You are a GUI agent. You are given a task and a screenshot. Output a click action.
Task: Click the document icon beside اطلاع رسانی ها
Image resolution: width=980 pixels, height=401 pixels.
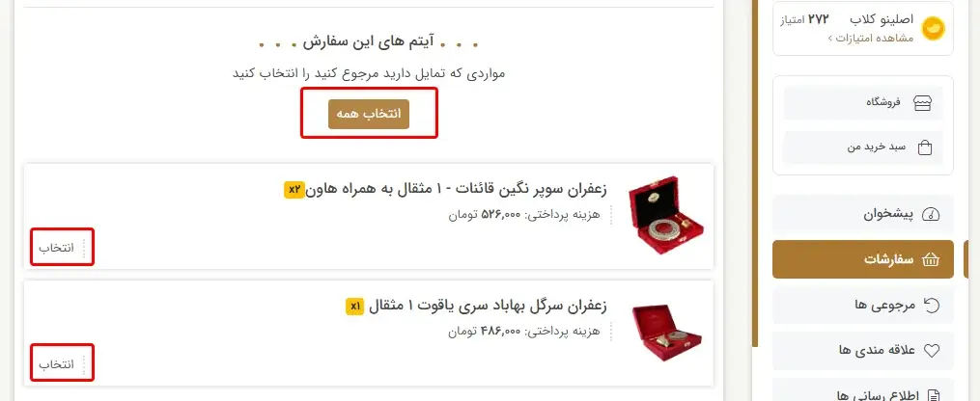933,395
